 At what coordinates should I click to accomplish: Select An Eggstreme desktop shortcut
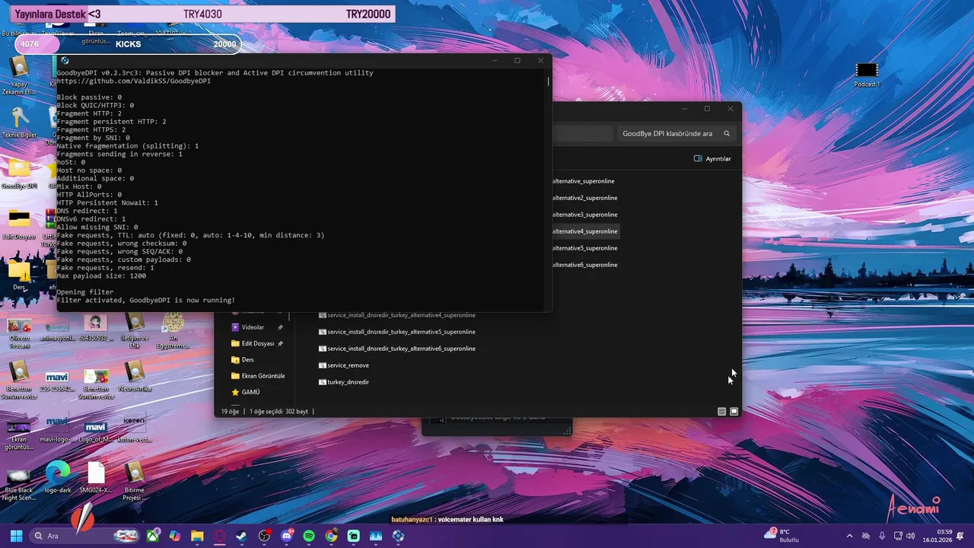point(173,329)
